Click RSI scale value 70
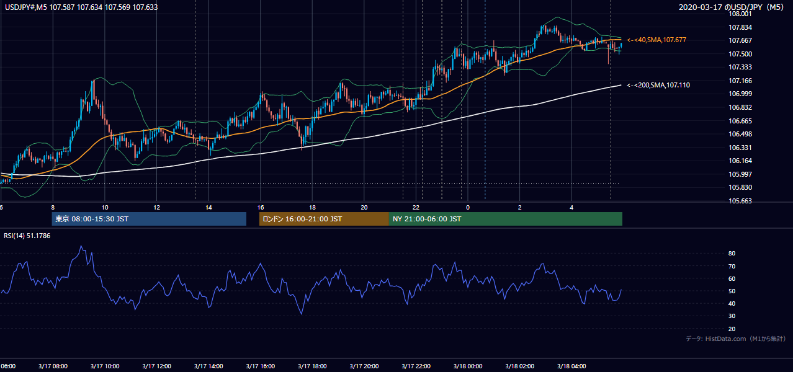 point(732,266)
